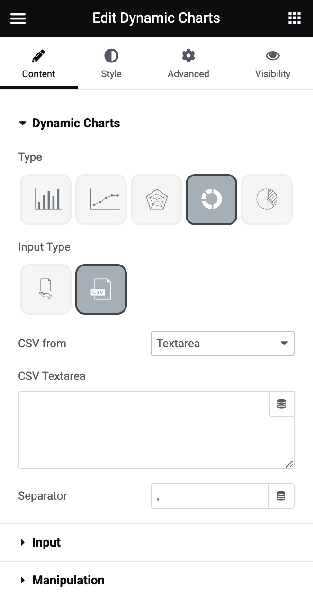Expand the Input section

pos(46,542)
